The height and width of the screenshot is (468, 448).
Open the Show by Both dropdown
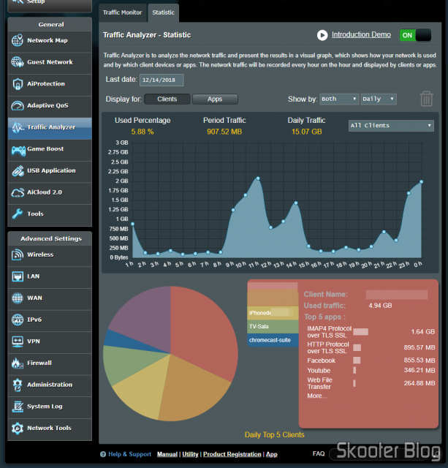point(339,99)
